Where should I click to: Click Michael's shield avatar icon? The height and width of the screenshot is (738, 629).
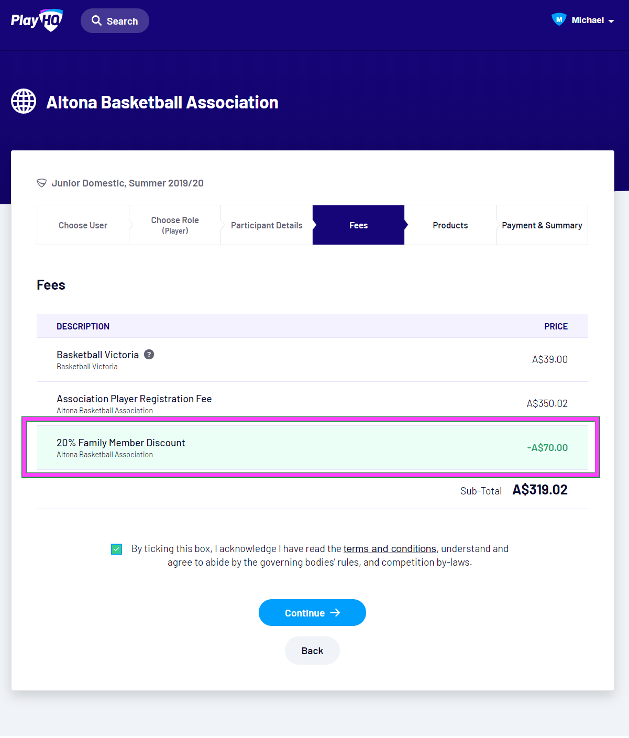pyautogui.click(x=559, y=19)
